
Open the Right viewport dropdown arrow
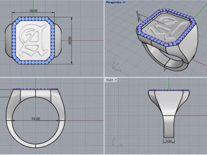[116, 80]
